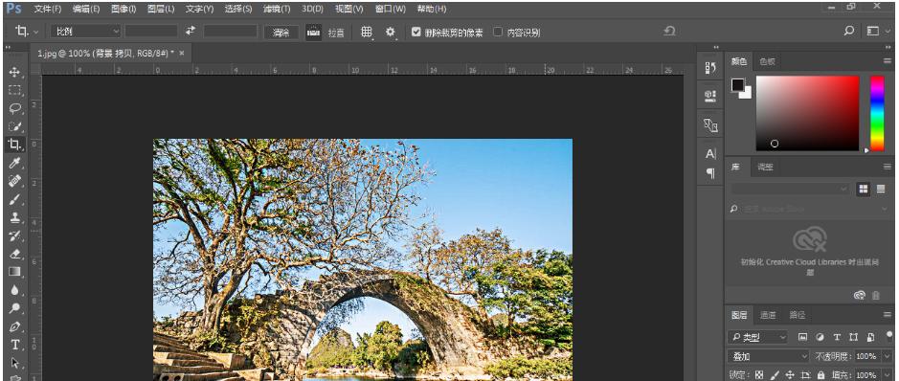Select the Gradient tool
Image resolution: width=899 pixels, height=381 pixels.
tap(15, 272)
